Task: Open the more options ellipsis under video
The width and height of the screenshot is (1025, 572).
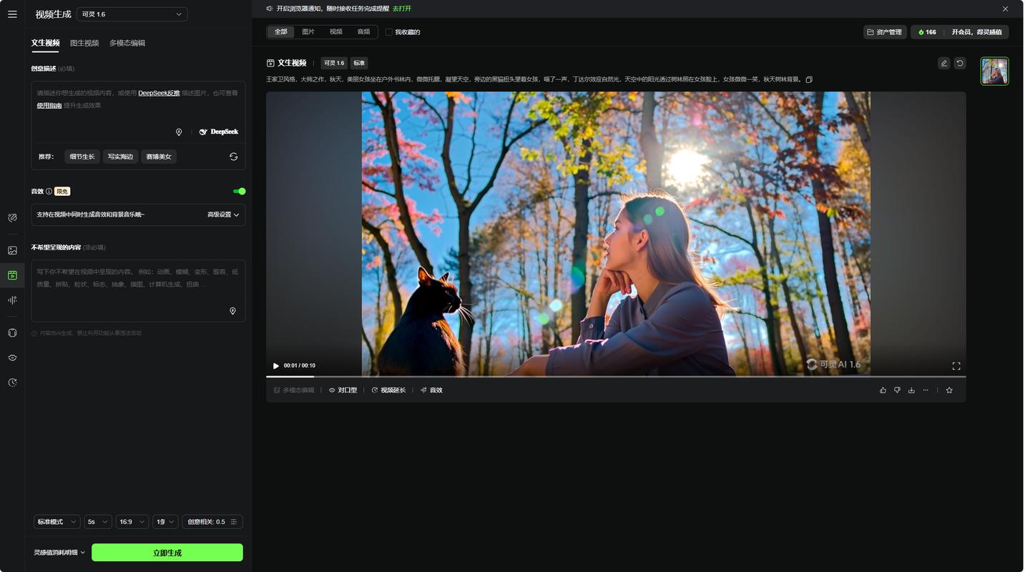Action: point(926,390)
